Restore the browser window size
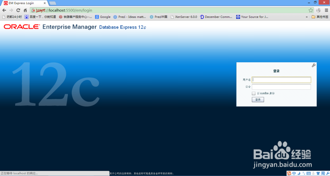 point(315,2)
